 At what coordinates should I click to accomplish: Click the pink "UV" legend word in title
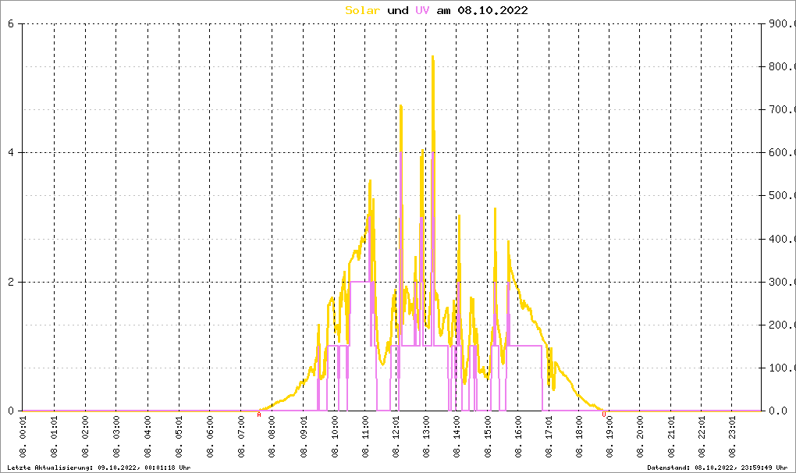[x=422, y=10]
